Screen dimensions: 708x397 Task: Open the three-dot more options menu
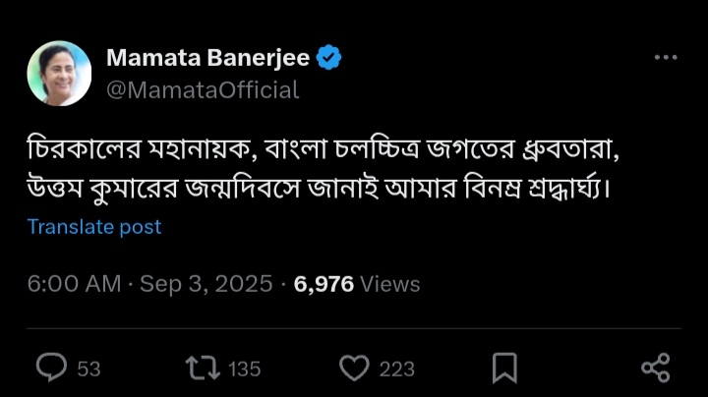666,59
